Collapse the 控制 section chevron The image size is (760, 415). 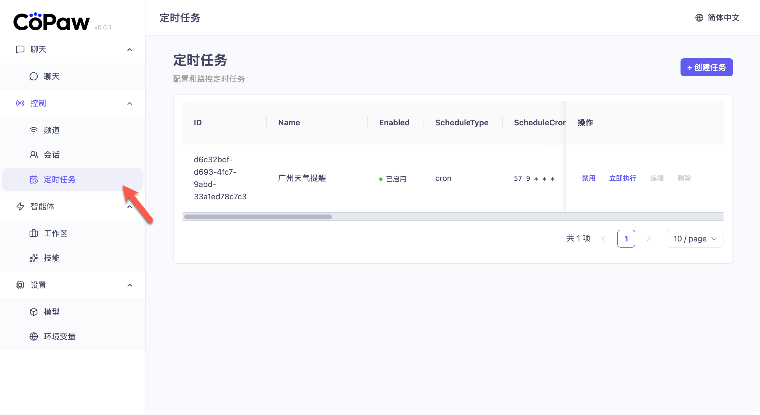point(129,103)
